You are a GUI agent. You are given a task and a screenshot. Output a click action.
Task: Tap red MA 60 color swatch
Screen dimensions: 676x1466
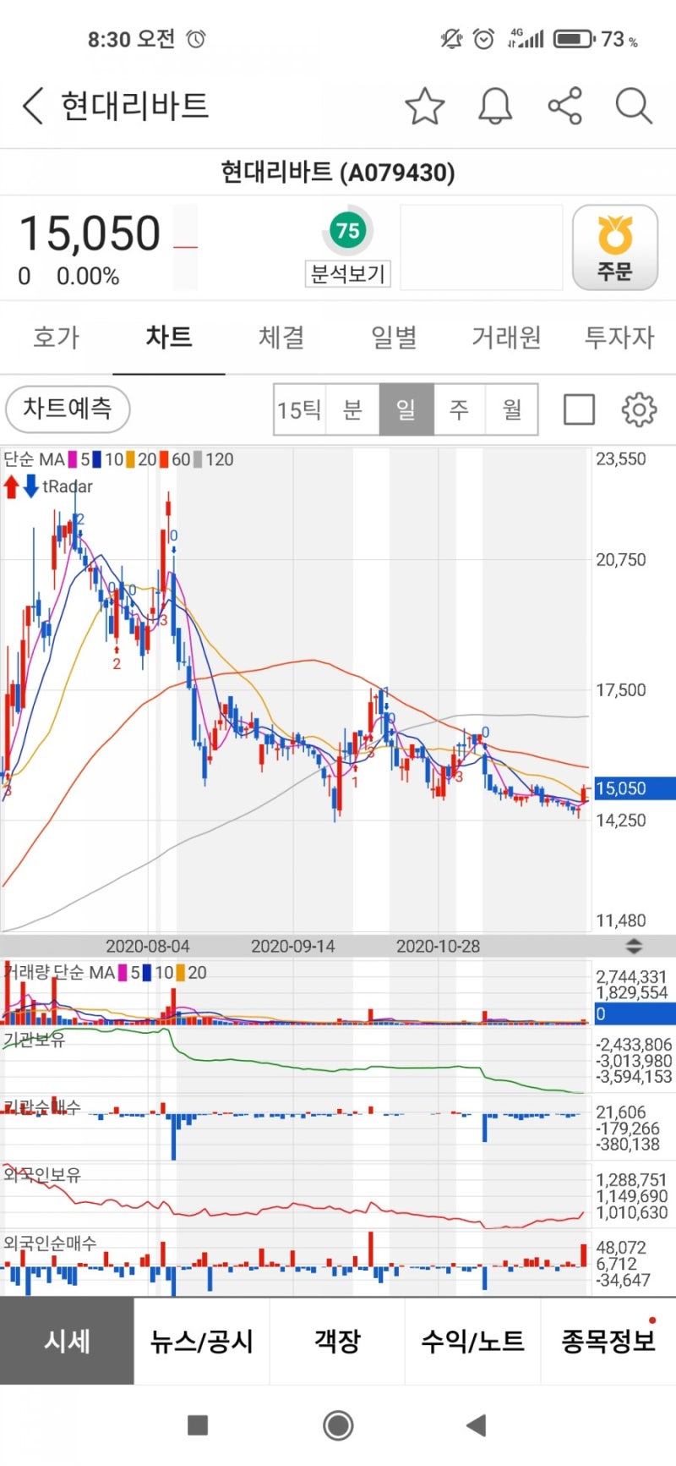[164, 459]
